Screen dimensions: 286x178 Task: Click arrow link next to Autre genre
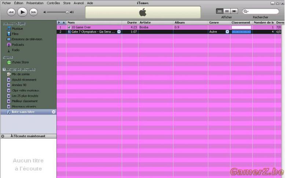[227, 32]
